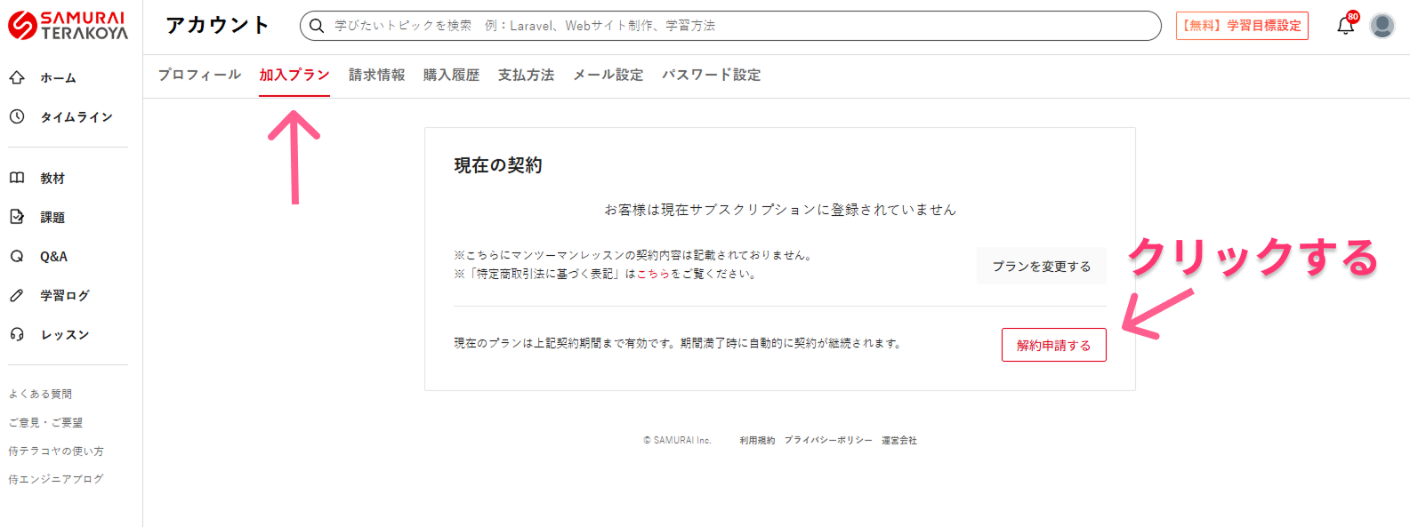Go to the 購入履歴 tab
This screenshot has width=1418, height=527.
coord(451,75)
